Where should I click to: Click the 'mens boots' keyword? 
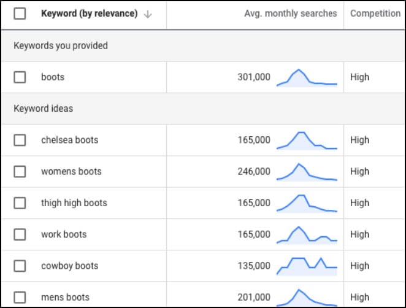pos(65,298)
